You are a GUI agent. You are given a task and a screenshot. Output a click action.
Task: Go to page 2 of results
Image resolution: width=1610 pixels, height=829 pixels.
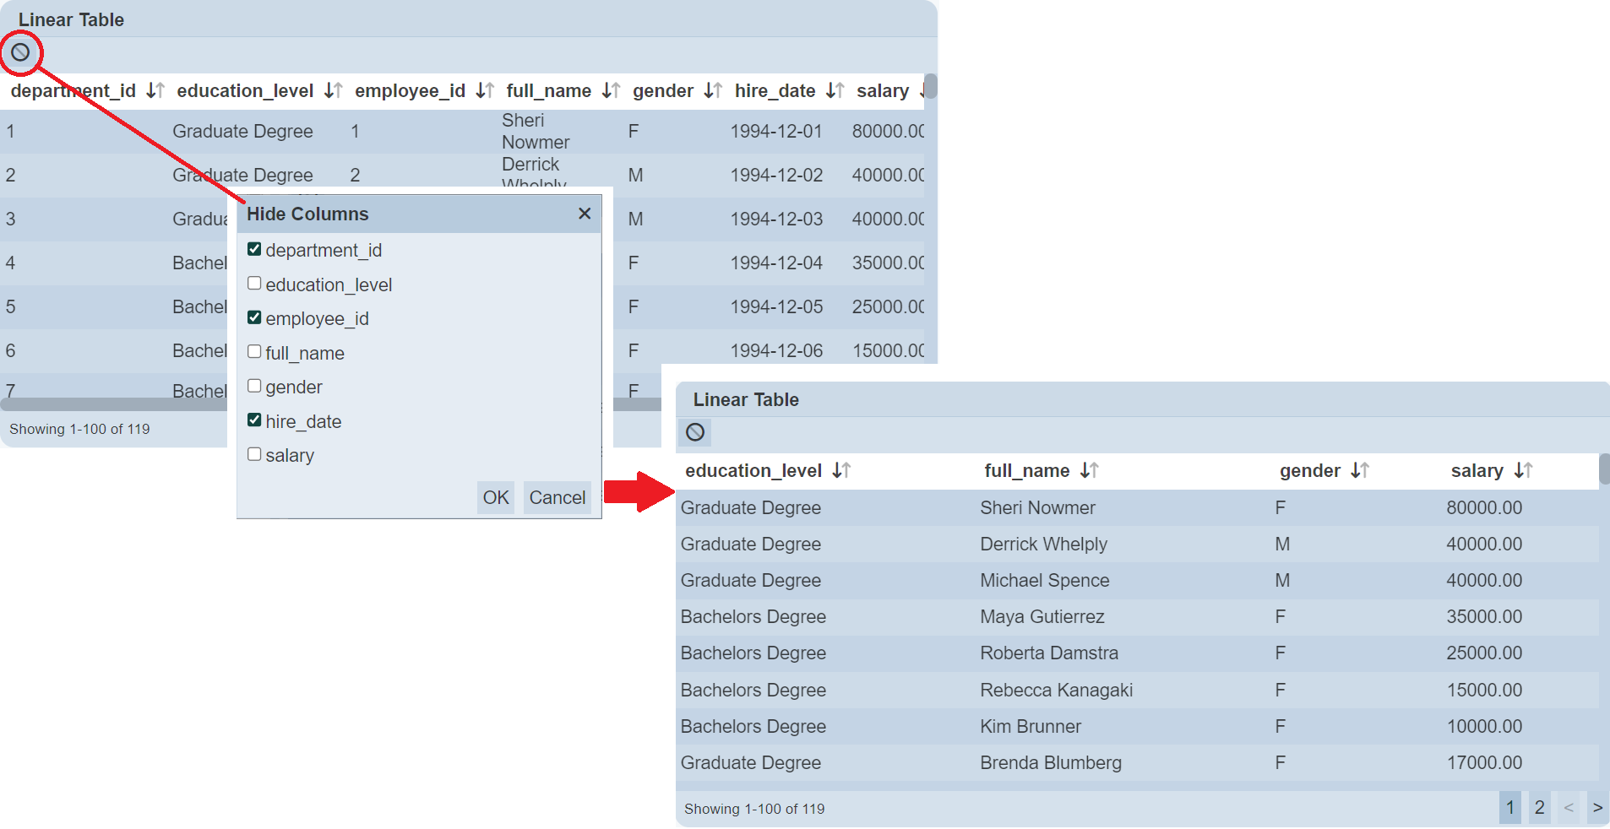pyautogui.click(x=1539, y=808)
